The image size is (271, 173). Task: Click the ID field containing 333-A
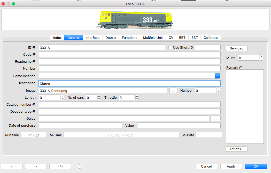tap(102, 47)
